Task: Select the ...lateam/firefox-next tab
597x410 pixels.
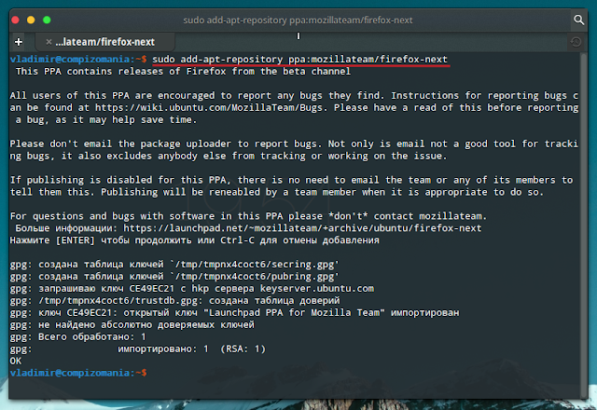Action: point(105,42)
